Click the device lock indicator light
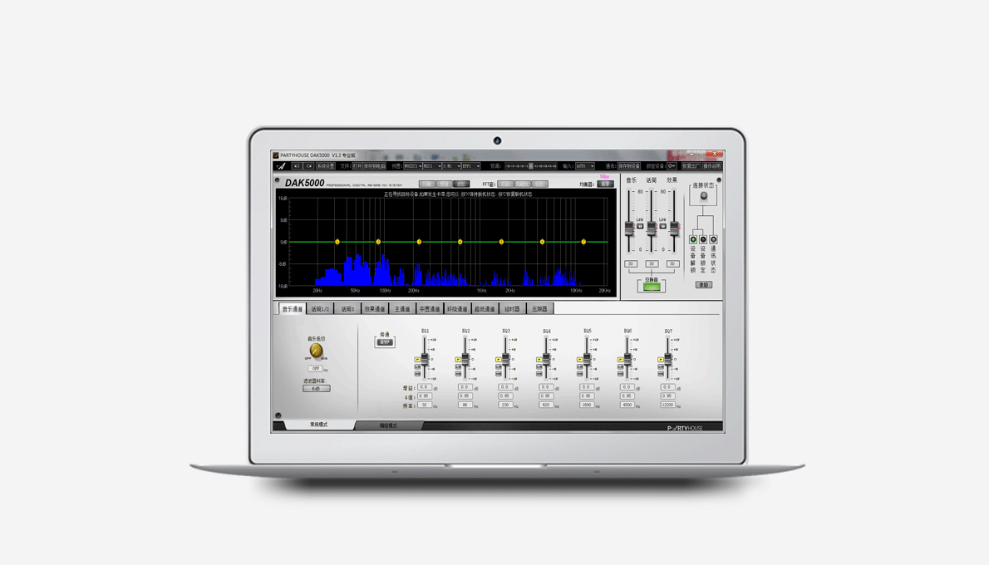Viewport: 989px width, 565px height. tap(703, 239)
